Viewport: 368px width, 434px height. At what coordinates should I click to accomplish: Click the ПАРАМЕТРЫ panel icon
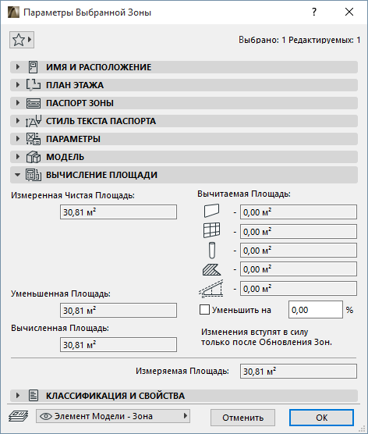point(34,139)
